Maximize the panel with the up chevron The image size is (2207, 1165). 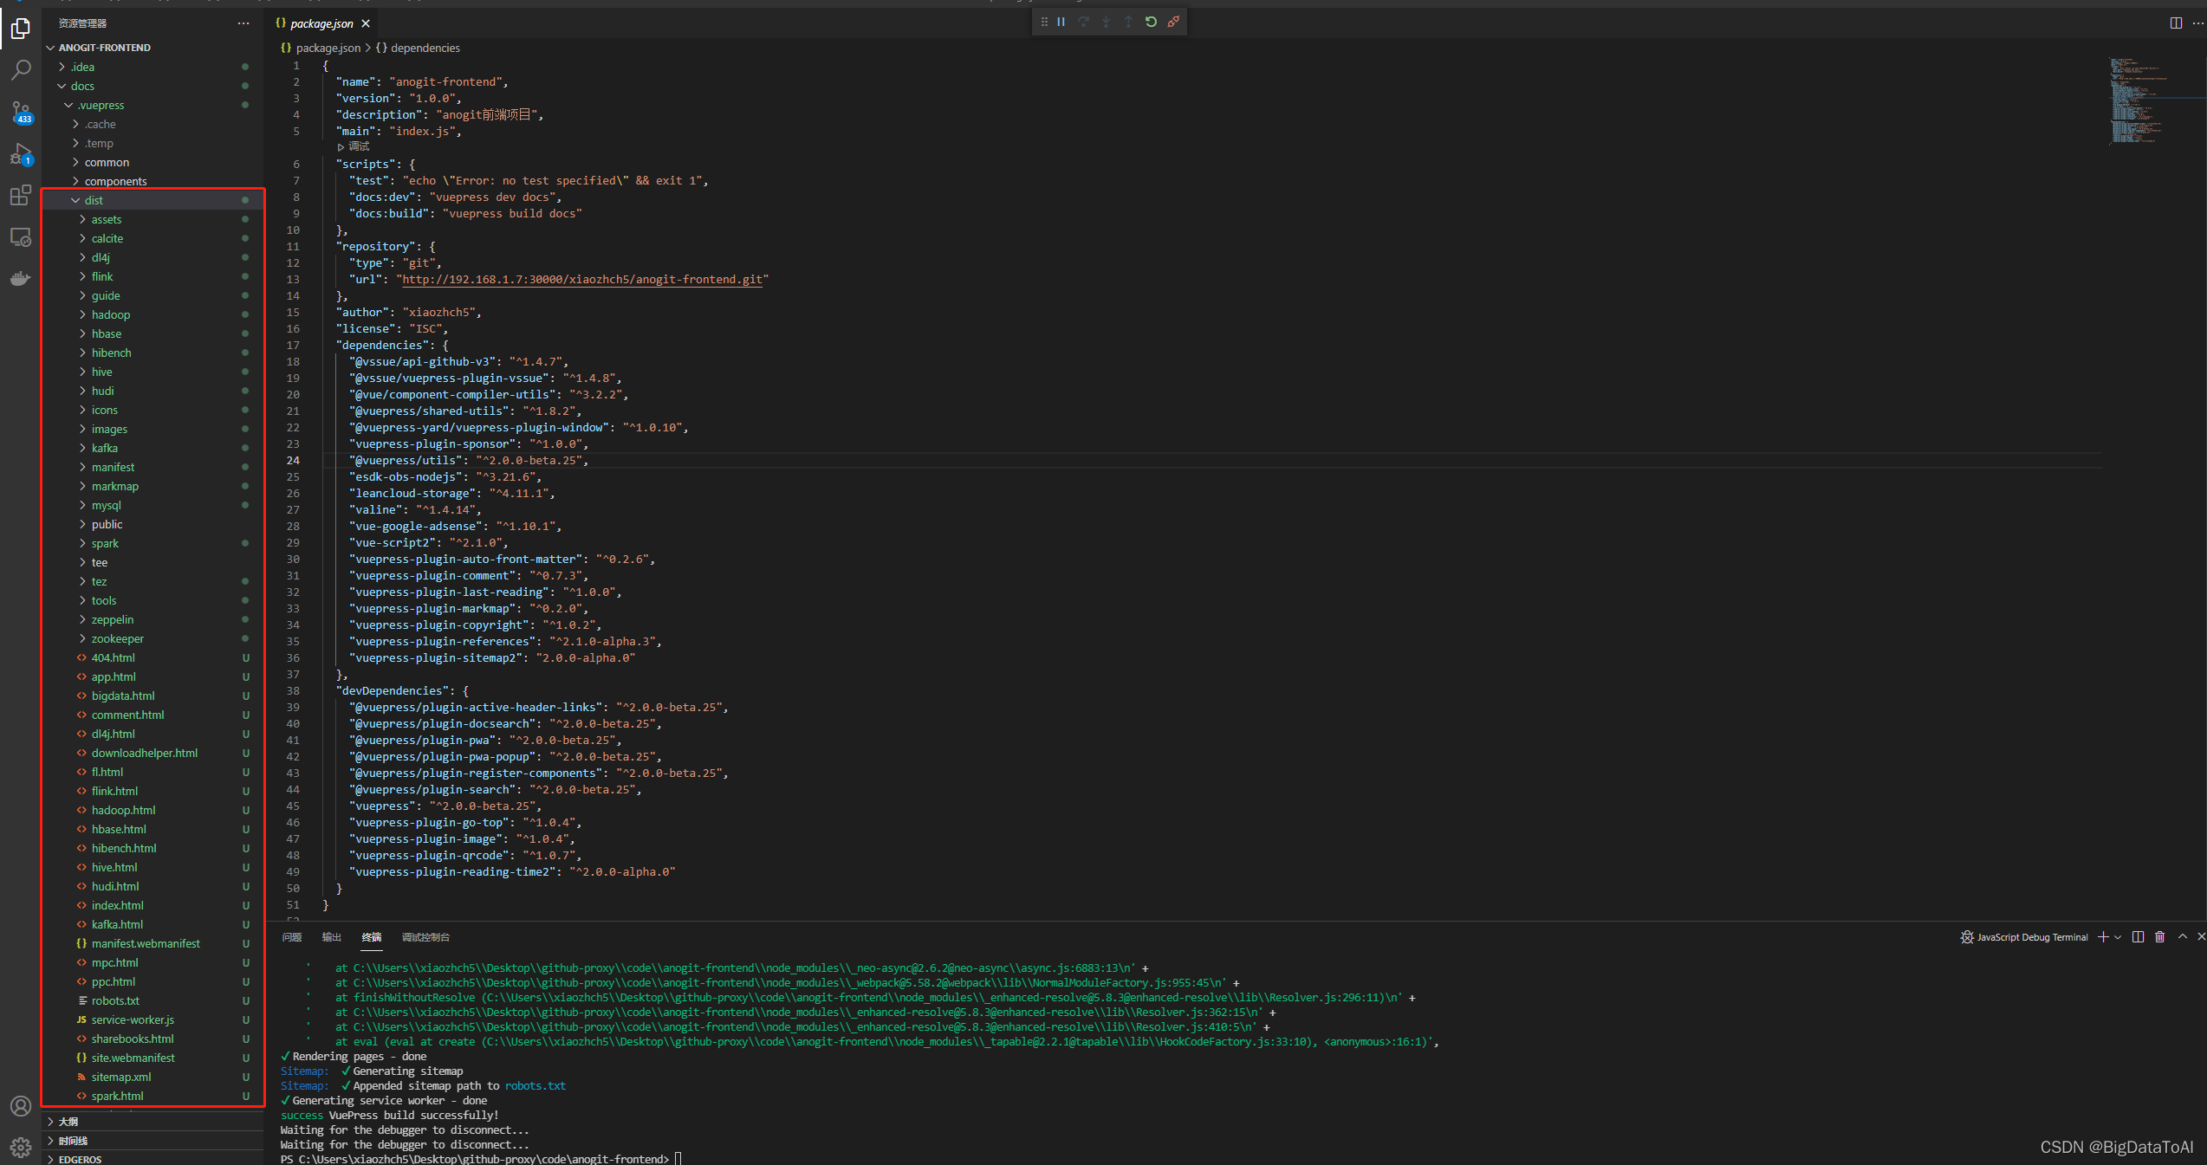coord(2183,937)
